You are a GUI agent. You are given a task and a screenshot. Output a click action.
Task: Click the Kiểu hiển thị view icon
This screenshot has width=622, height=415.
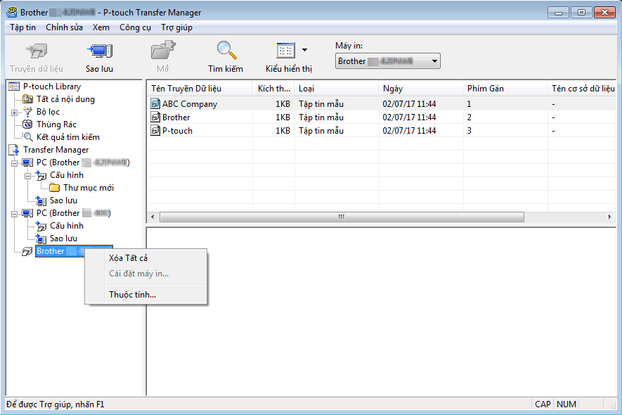tap(285, 51)
